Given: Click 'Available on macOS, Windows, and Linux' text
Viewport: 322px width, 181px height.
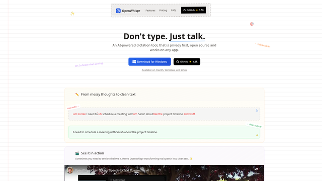Looking at the screenshot, I should tap(165, 70).
